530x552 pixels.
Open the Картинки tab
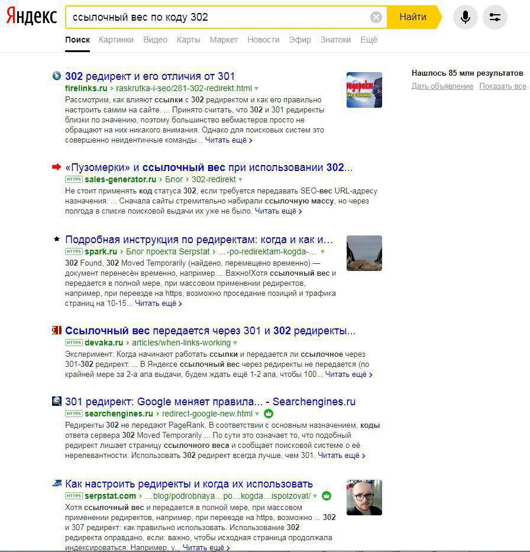116,40
